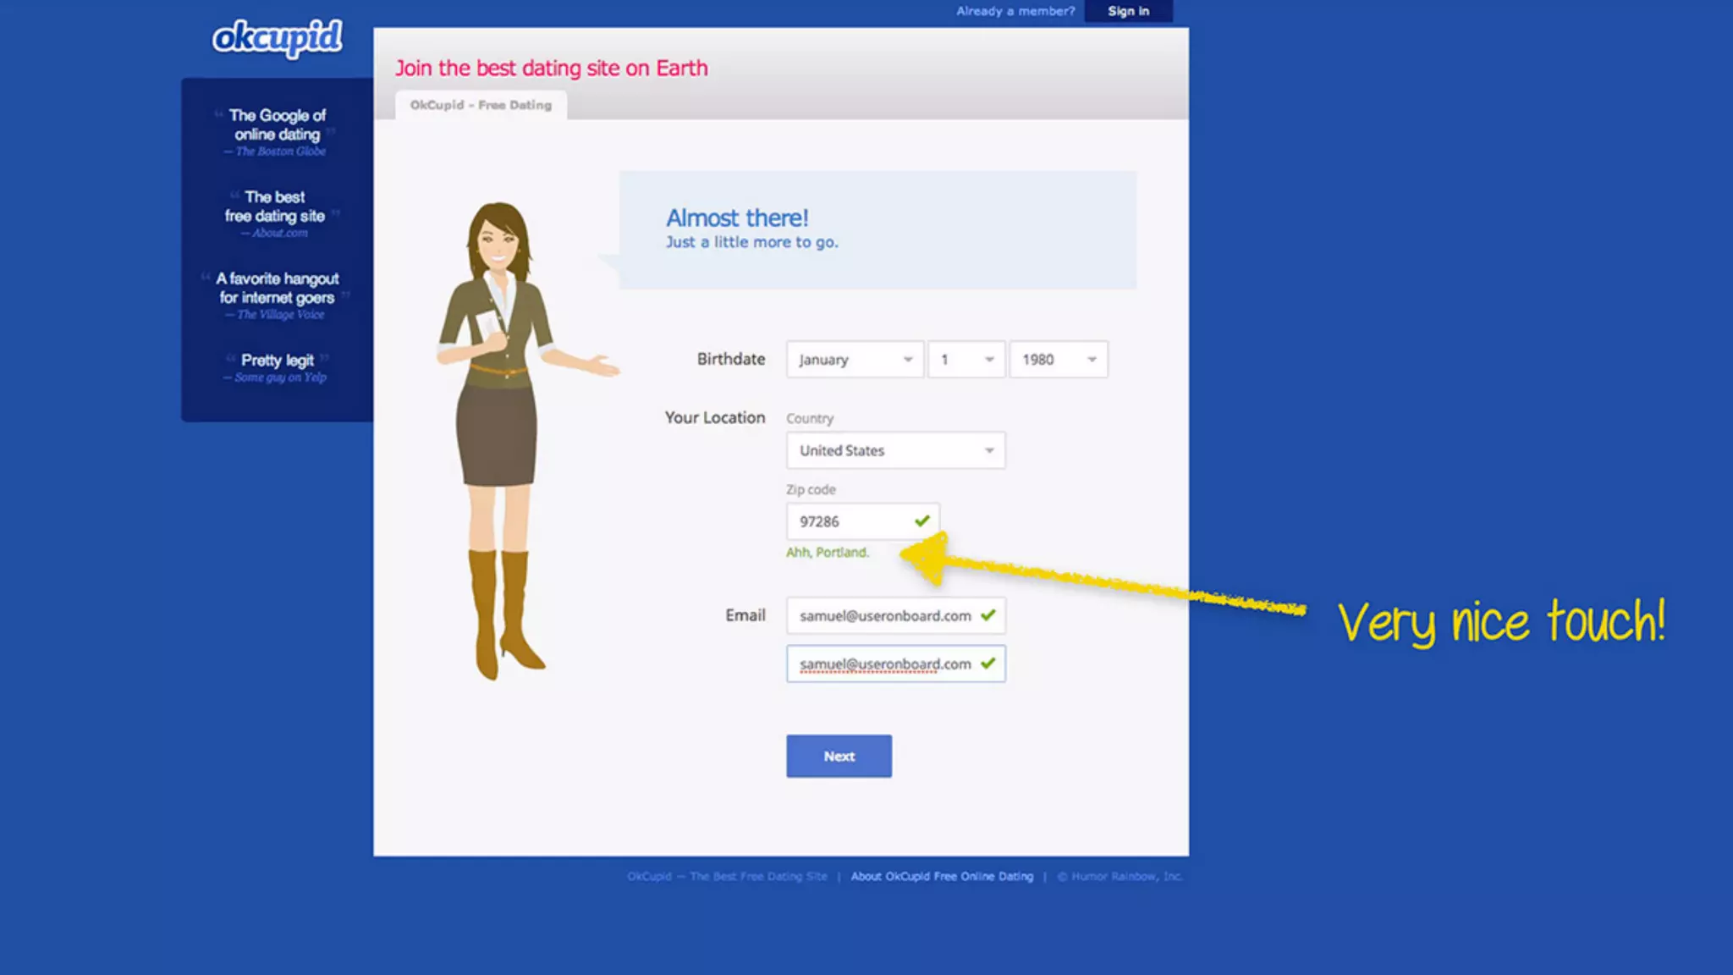Click the Sign in button
Screen dimensions: 1733x975
(x=1128, y=11)
